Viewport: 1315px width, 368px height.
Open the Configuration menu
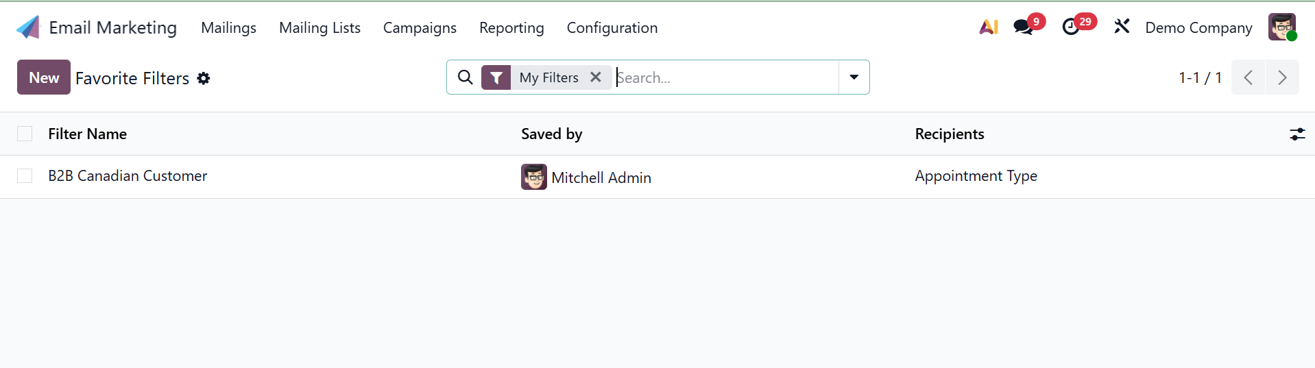point(612,28)
